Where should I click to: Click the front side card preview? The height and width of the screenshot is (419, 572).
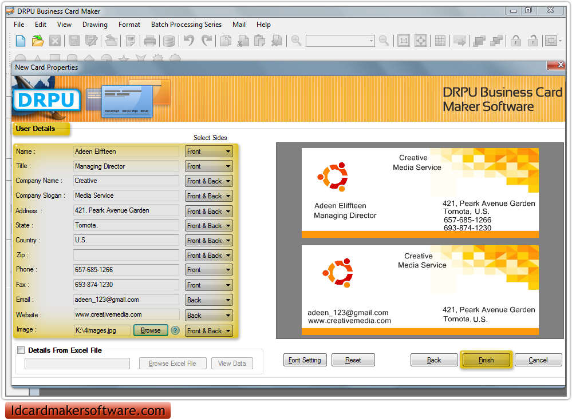point(420,193)
